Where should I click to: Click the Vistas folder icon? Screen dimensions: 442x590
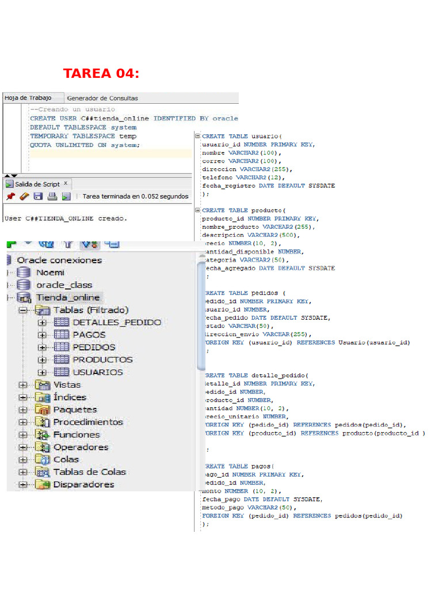[x=43, y=385]
